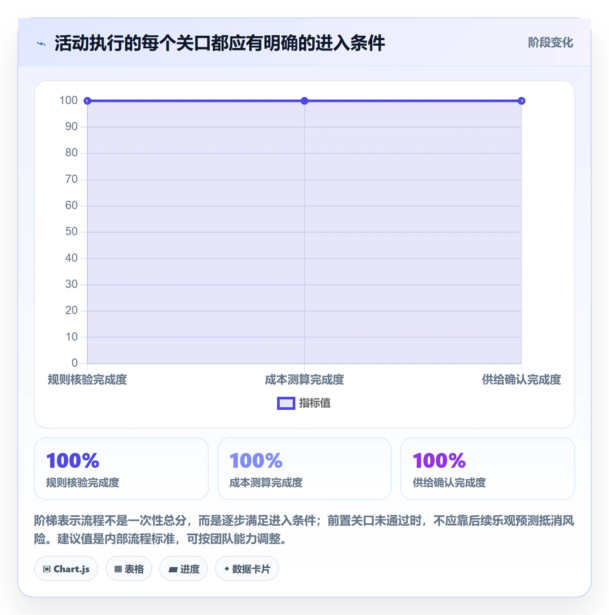Click the 阶段变化 label in header
The image size is (609, 615).
point(550,43)
